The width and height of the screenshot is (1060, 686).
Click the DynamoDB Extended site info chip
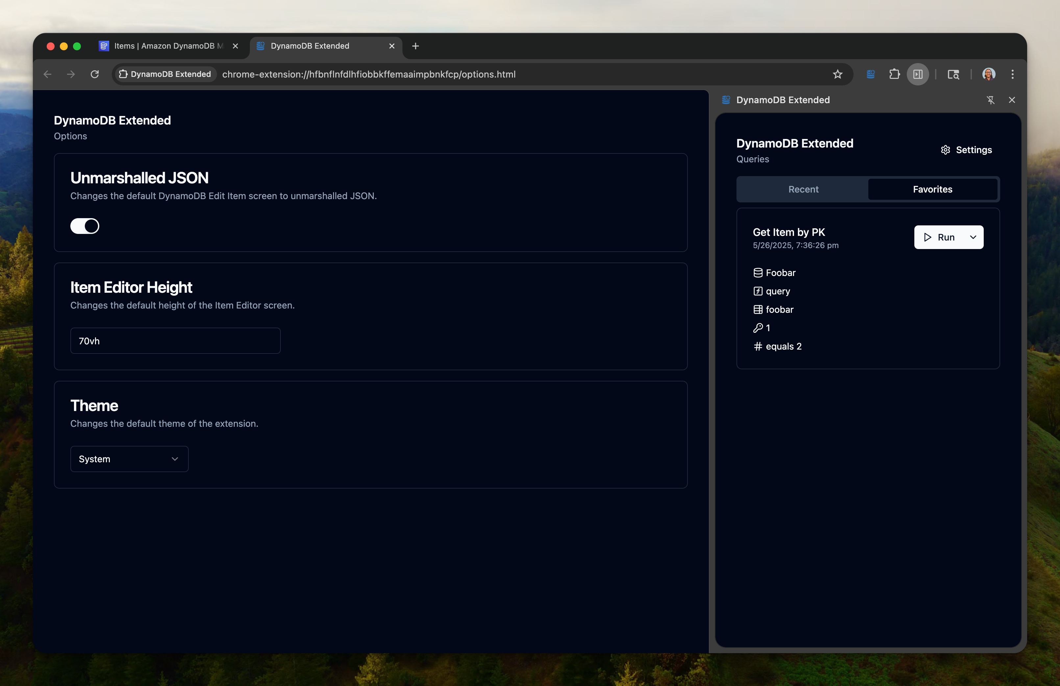[x=165, y=74]
